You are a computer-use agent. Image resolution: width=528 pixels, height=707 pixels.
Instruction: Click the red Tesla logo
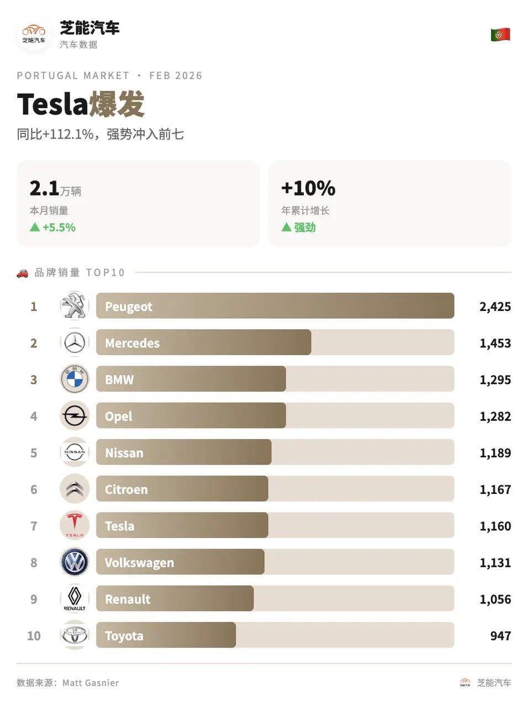point(75,525)
